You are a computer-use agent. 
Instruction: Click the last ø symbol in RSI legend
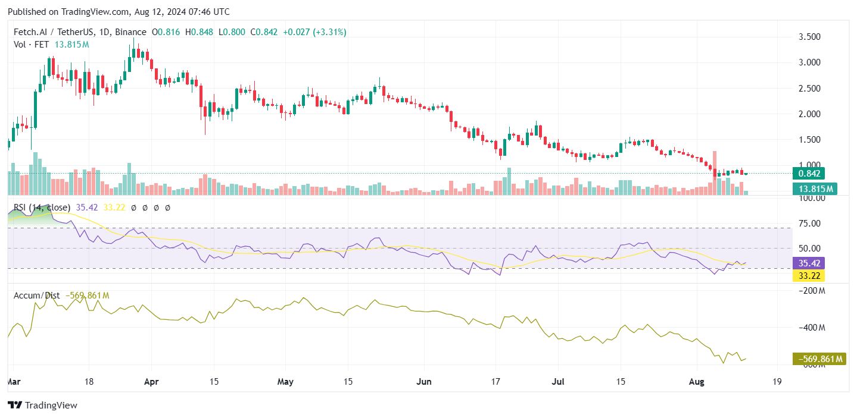pyautogui.click(x=167, y=208)
